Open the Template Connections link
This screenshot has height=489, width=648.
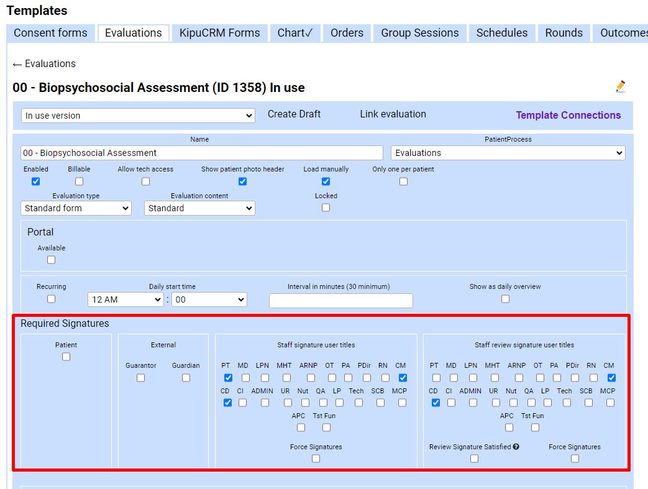click(568, 115)
